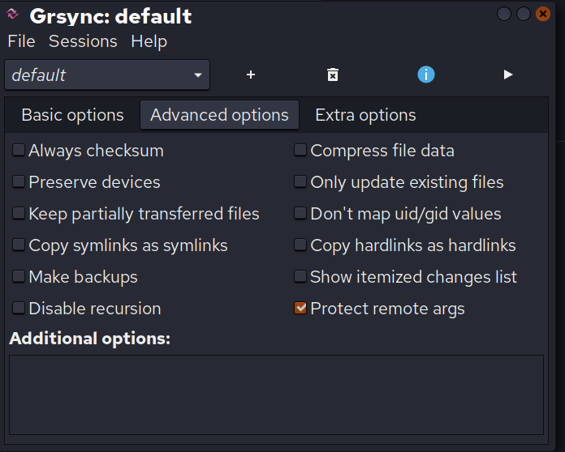Check Show itemized changes list
This screenshot has height=452, width=565.
point(300,277)
